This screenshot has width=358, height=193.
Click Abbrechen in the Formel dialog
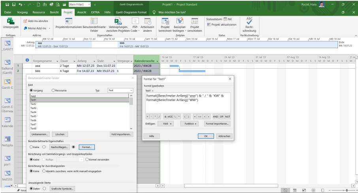click(224, 136)
